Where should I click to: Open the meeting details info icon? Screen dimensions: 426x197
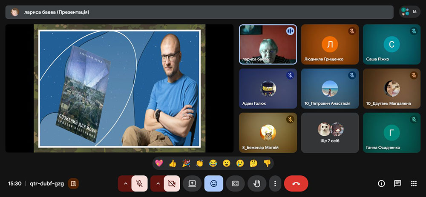pyautogui.click(x=381, y=183)
